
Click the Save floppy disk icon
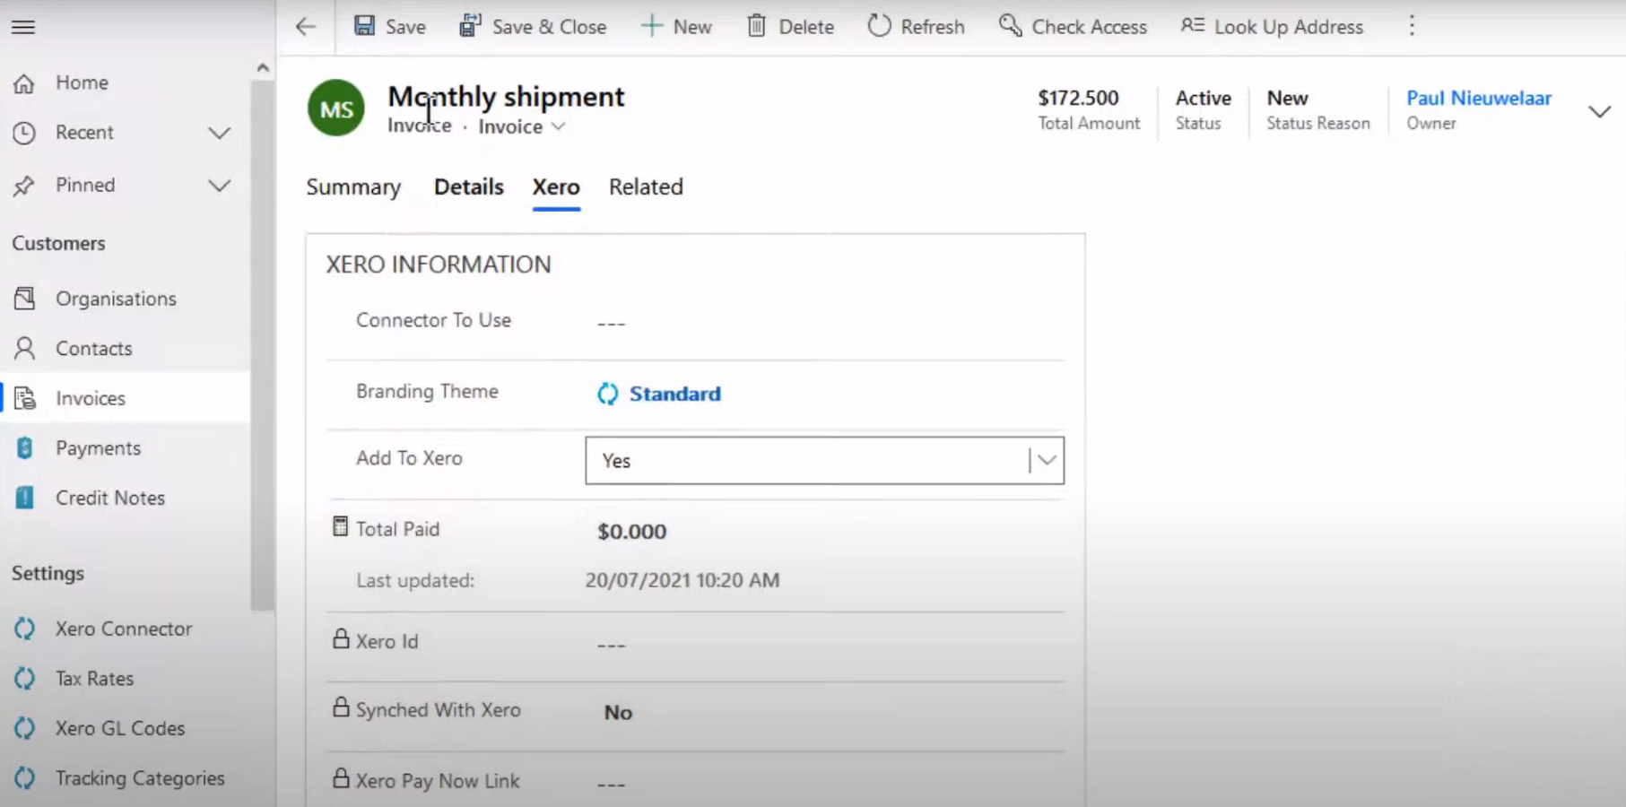point(364,26)
